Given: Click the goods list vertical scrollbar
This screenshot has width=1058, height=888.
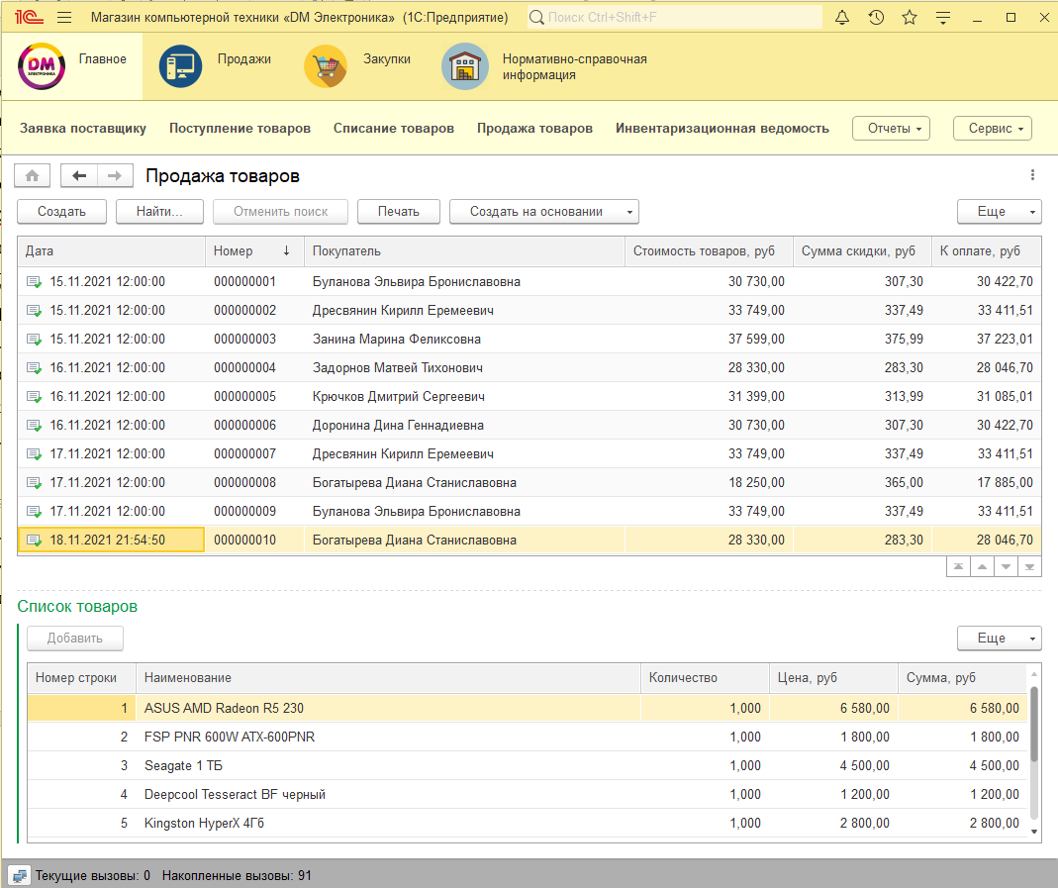Looking at the screenshot, I should click(x=1034, y=724).
